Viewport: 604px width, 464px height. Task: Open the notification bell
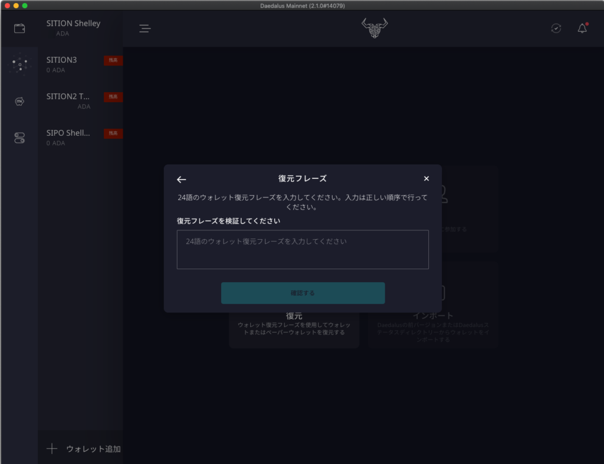[582, 28]
